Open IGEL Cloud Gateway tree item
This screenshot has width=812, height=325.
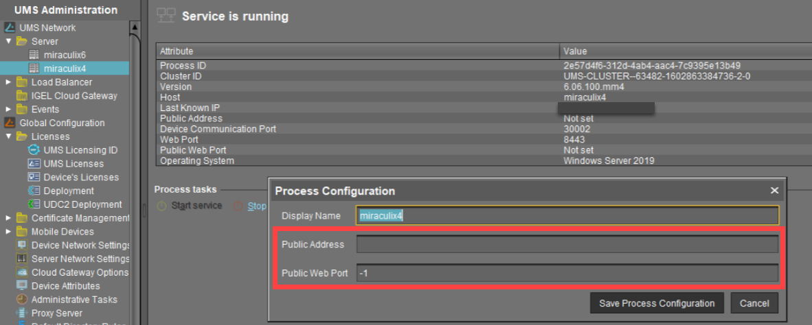click(x=74, y=96)
